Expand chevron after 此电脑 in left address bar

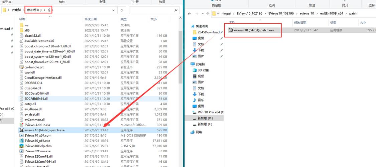point(23,10)
